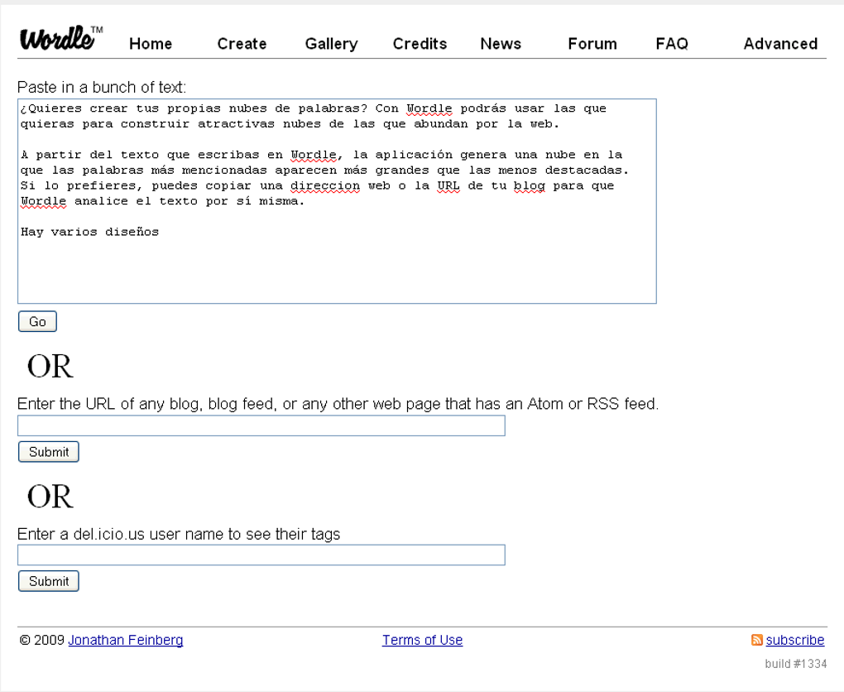Image resolution: width=844 pixels, height=692 pixels.
Task: Click the 'build #1334' text
Action: pyautogui.click(x=795, y=664)
